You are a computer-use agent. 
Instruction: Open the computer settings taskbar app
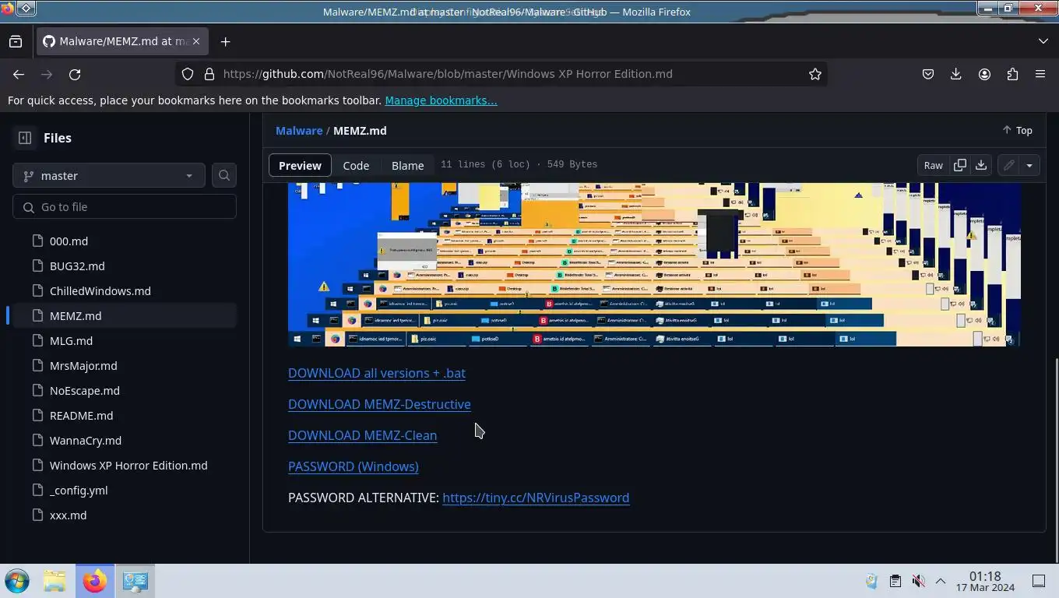coord(135,581)
